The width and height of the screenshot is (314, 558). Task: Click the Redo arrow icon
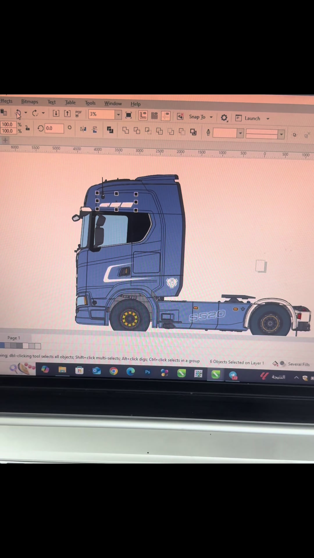click(35, 113)
